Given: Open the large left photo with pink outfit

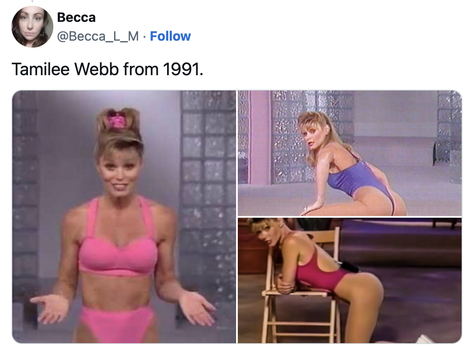Looking at the screenshot, I should 124,216.
